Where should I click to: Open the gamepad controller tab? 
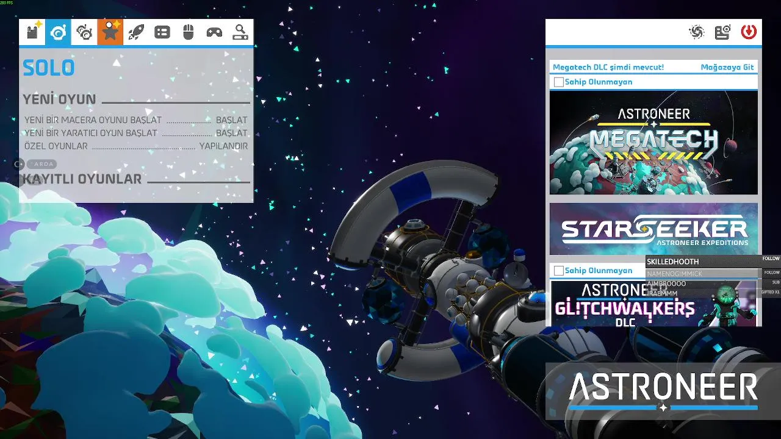[214, 32]
